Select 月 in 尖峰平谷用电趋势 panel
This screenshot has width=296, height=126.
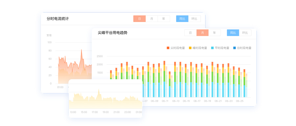click(202, 33)
